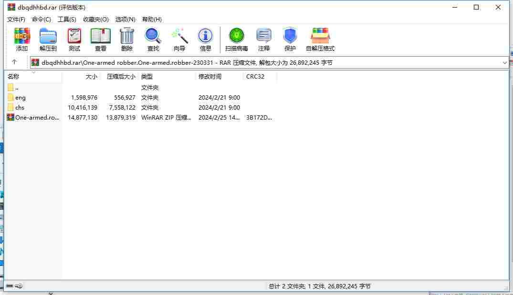
Task: Click CRC32 value 3B172D...
Action: coord(259,117)
